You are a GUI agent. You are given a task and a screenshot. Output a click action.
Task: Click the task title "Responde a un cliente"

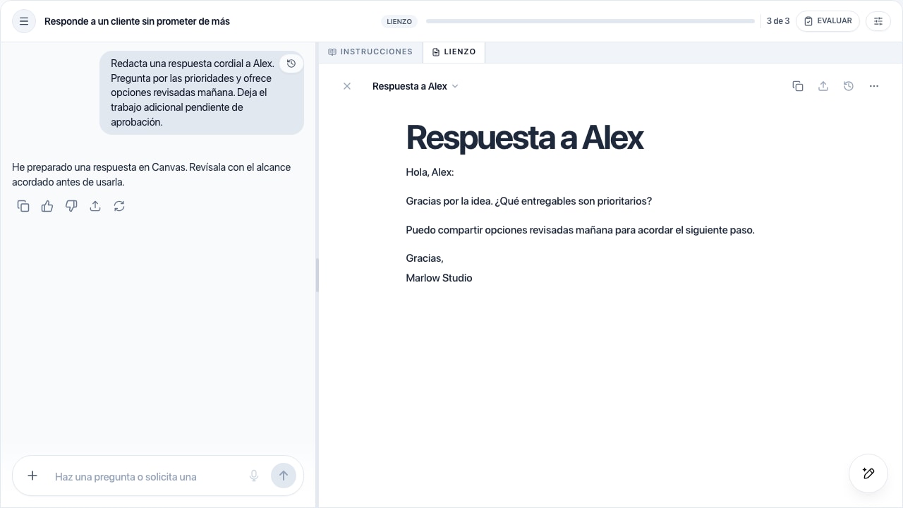(137, 21)
